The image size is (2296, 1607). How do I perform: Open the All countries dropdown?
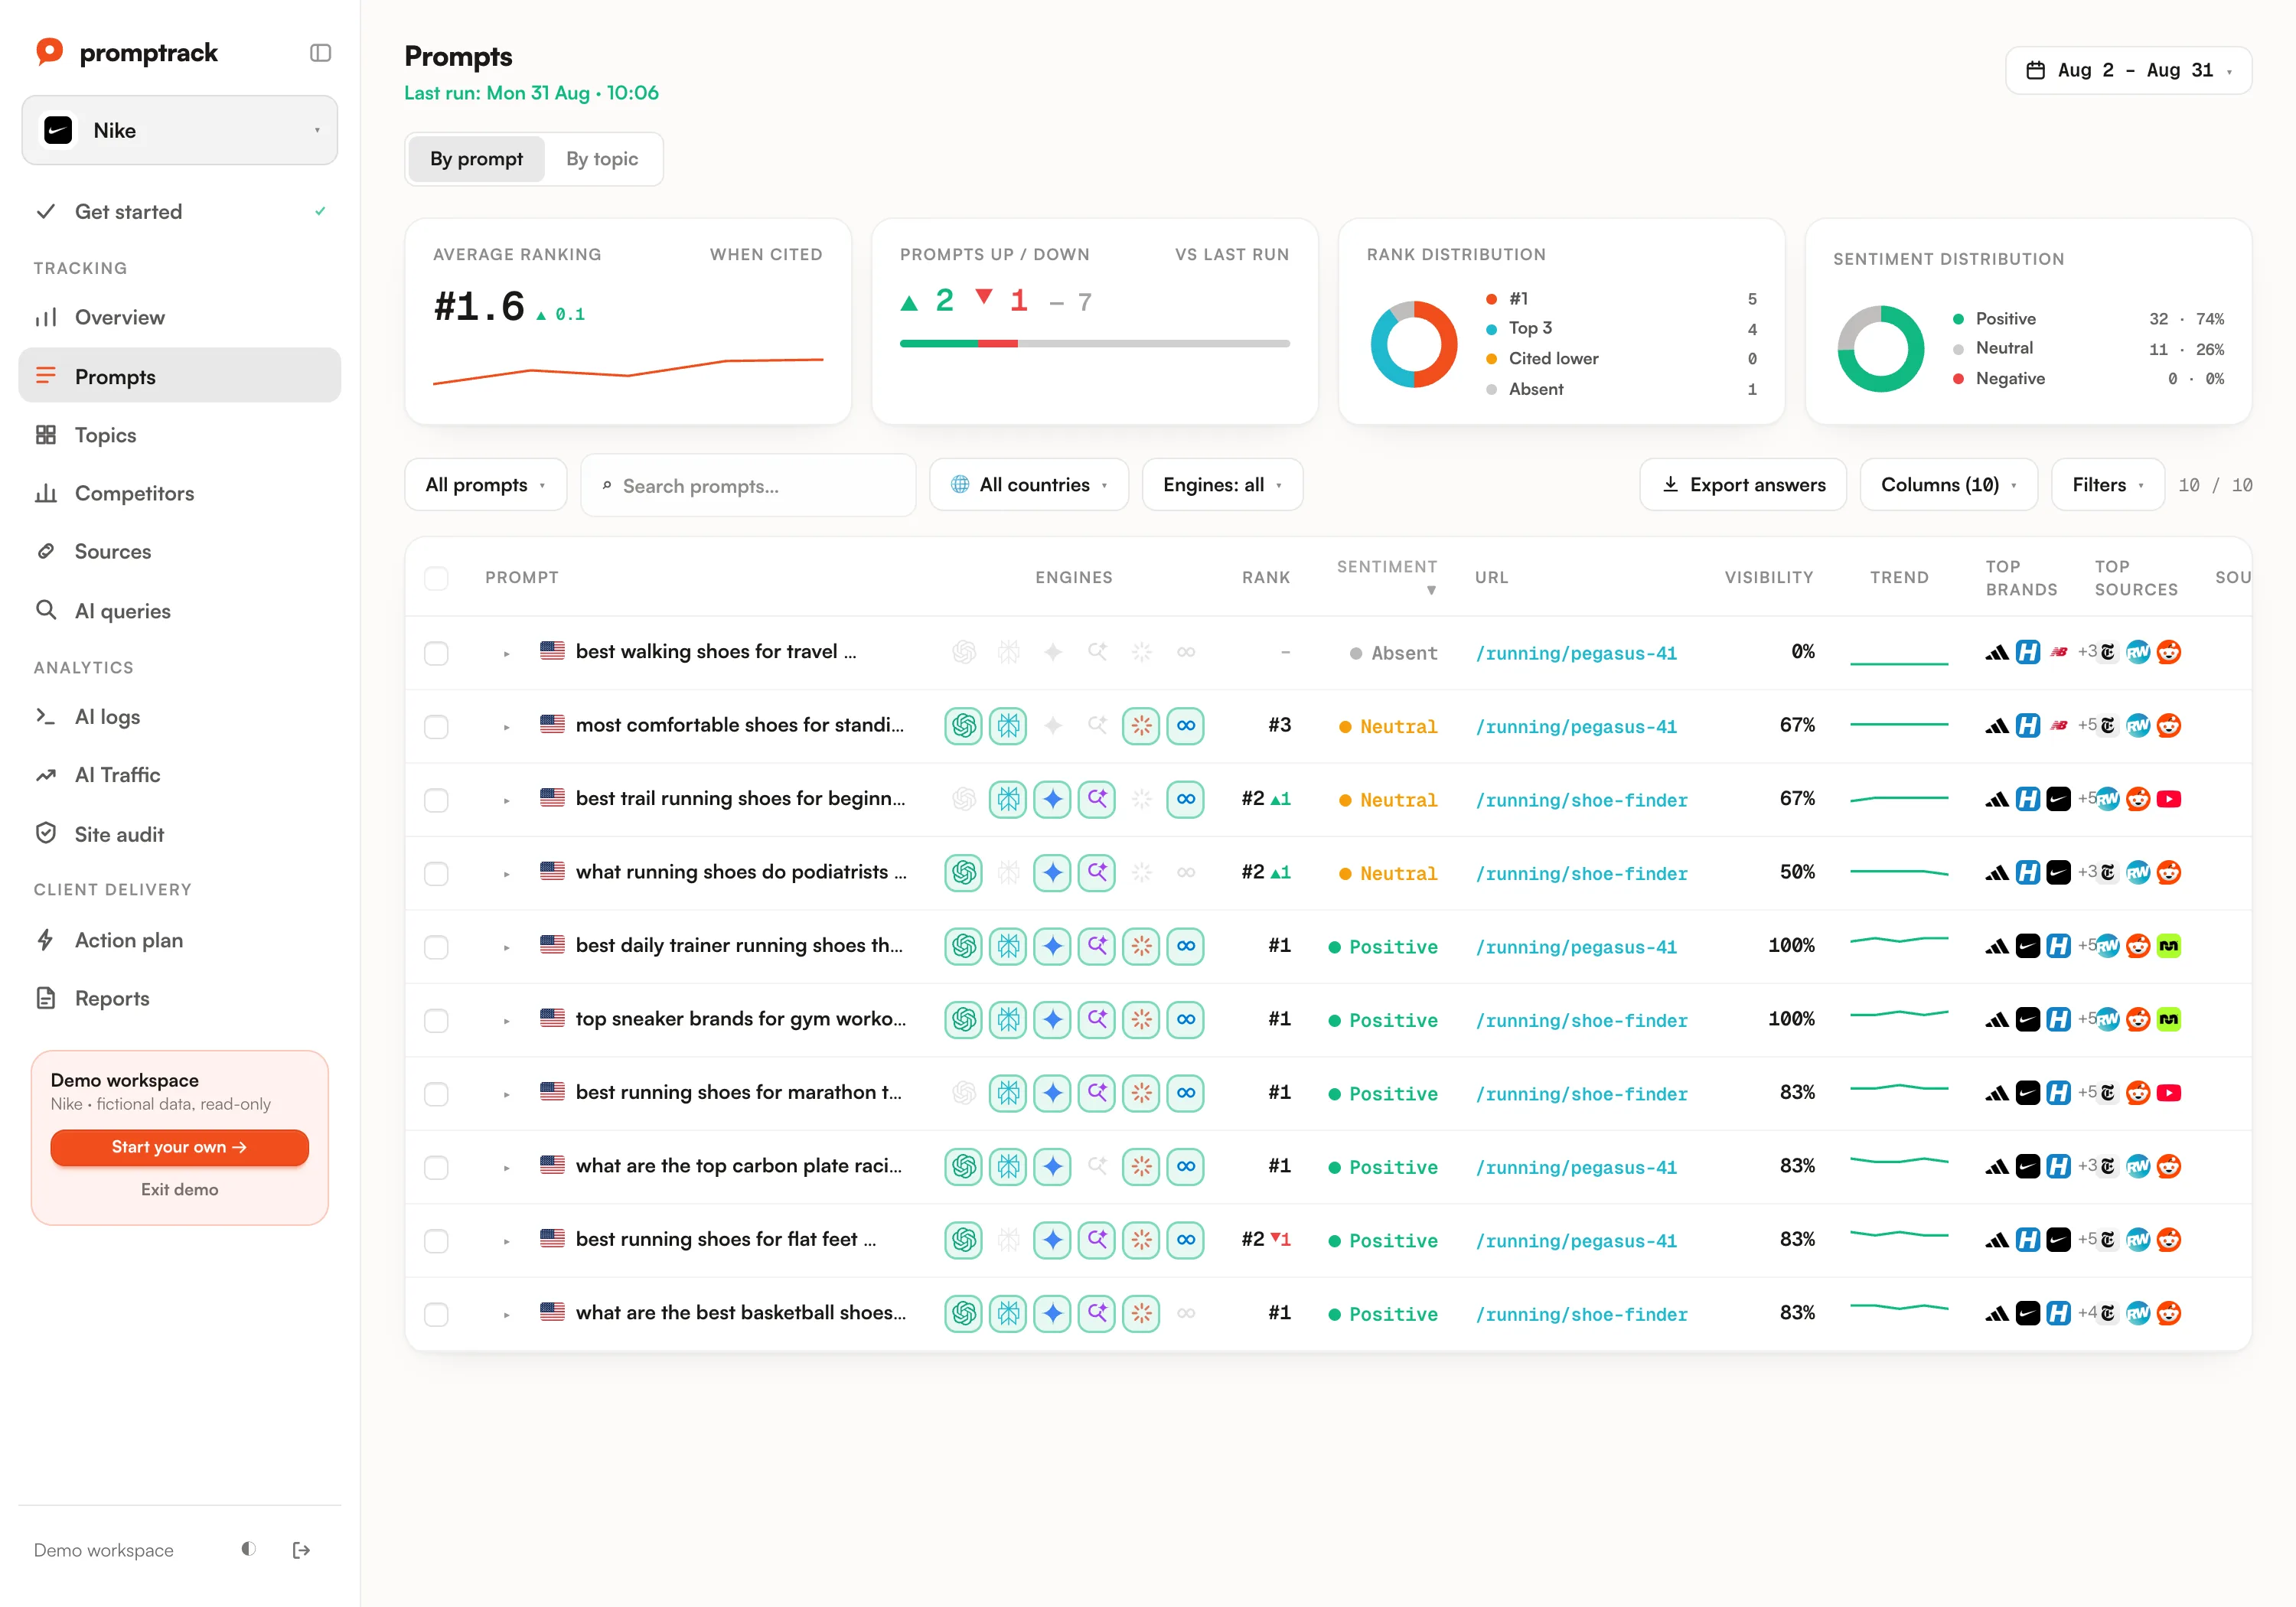pos(1029,485)
